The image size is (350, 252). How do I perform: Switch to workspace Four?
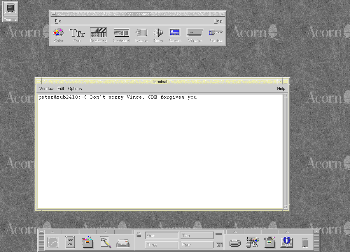[x=197, y=245]
